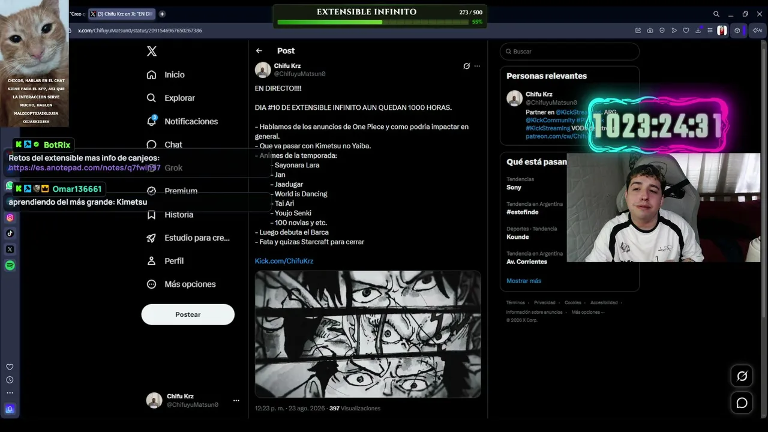Open Información sobre anuncios footer link
The width and height of the screenshot is (768, 432).
534,313
